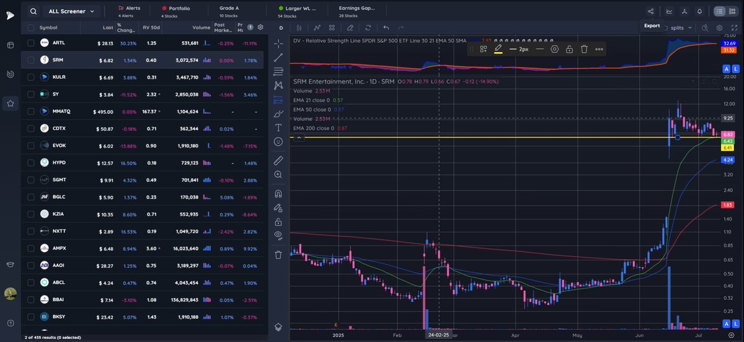
Task: Open the emoji sticker tool
Action: coord(278,142)
